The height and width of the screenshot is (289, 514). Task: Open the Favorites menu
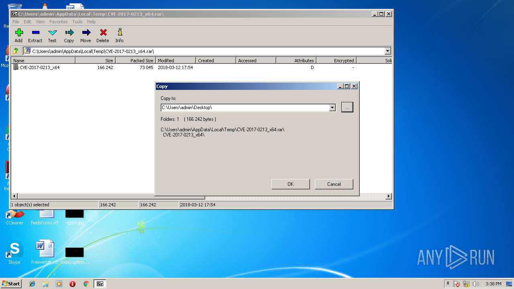(59, 22)
